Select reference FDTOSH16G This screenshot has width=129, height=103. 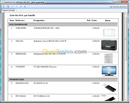[x=21, y=96]
